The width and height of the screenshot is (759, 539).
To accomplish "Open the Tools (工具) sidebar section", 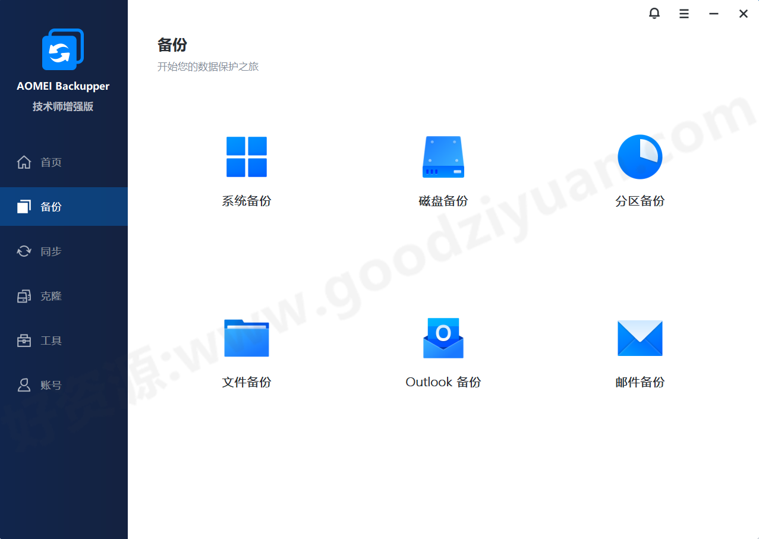I will tap(42, 340).
